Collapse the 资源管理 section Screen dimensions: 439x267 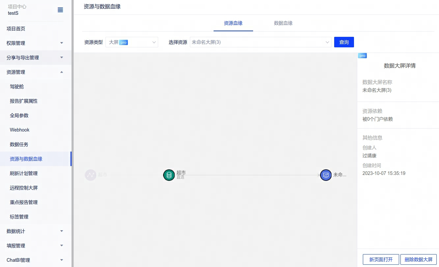(35, 72)
